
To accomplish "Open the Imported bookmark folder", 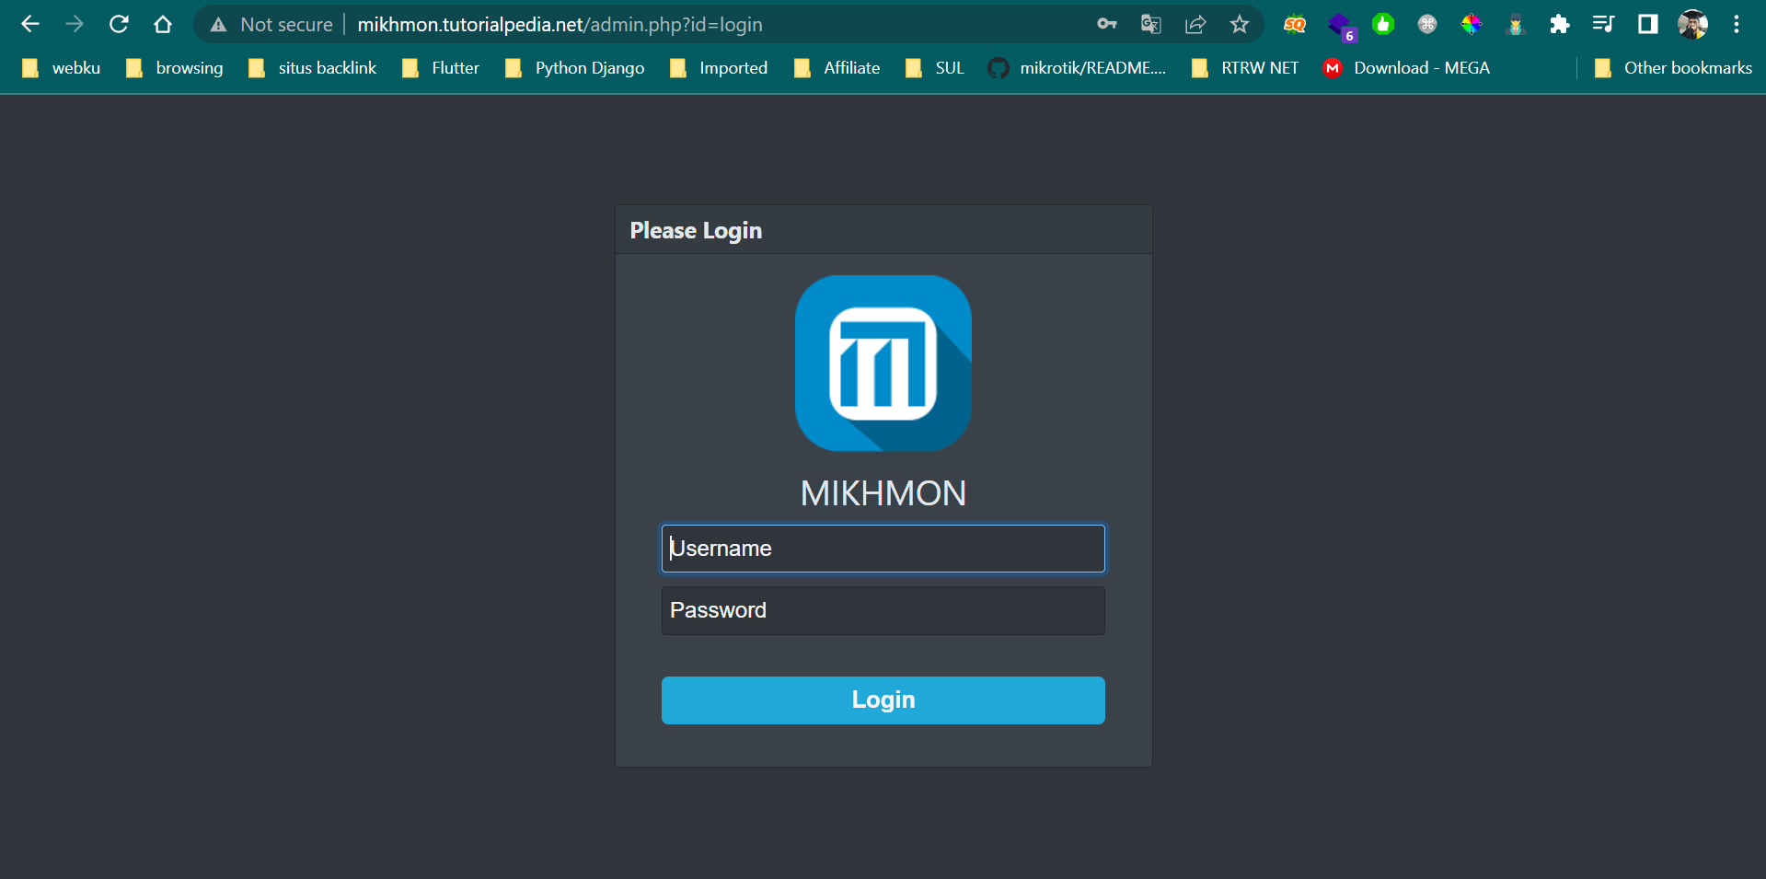I will pyautogui.click(x=719, y=68).
